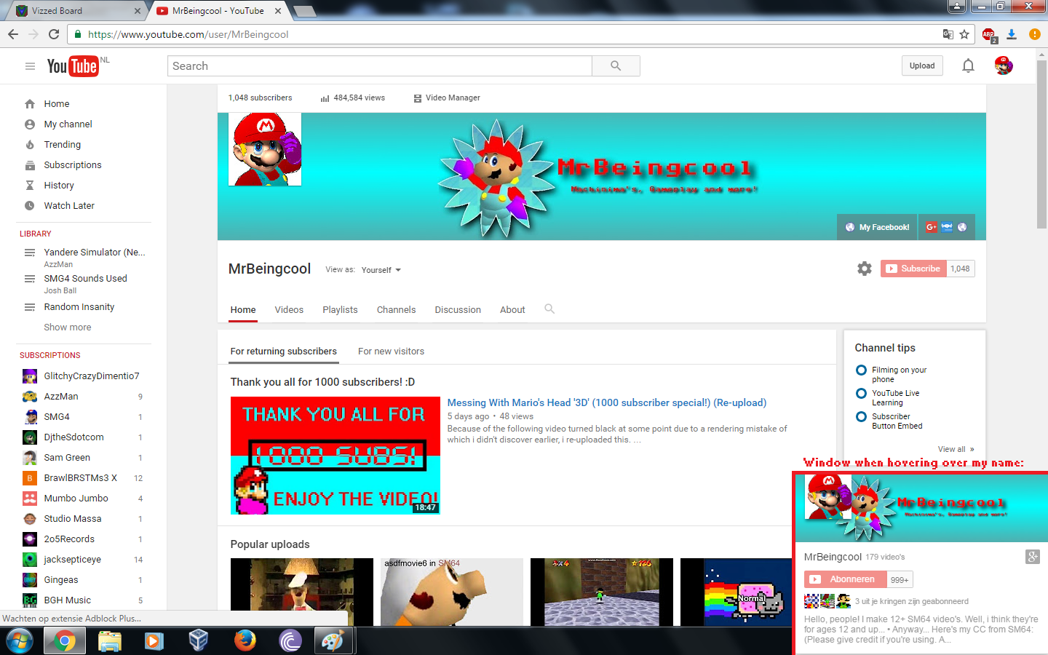Expand channel tips via View all
This screenshot has height=655, width=1048.
955,449
